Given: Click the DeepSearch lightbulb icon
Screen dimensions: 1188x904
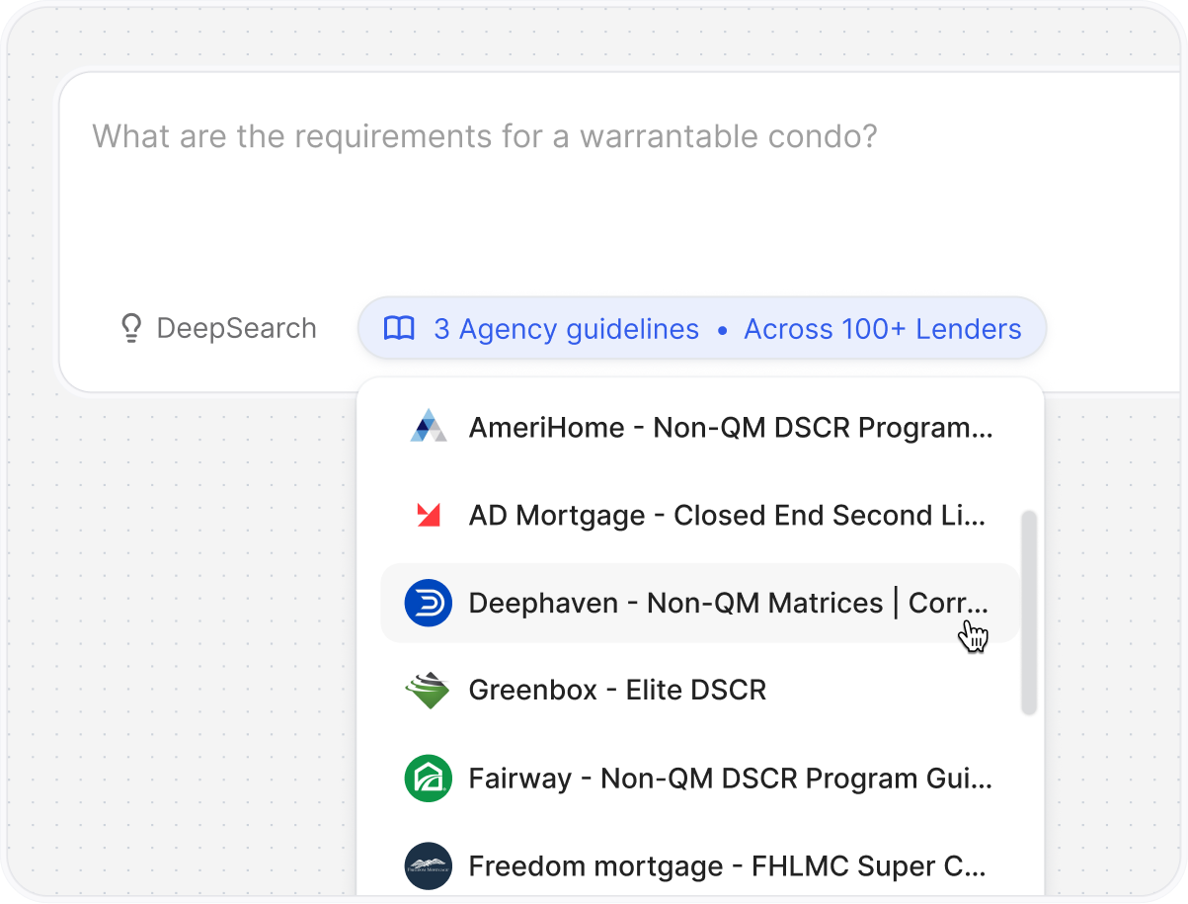Looking at the screenshot, I should coord(131,328).
